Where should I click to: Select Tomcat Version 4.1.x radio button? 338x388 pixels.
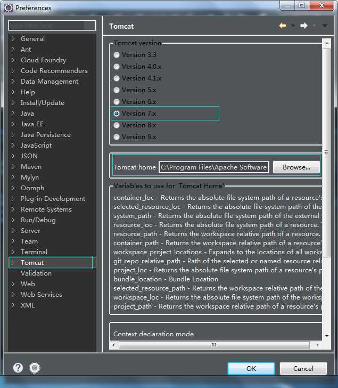tap(117, 78)
